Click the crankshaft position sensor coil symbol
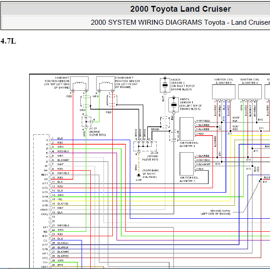Screen dimensions: 270x269 point(106,83)
